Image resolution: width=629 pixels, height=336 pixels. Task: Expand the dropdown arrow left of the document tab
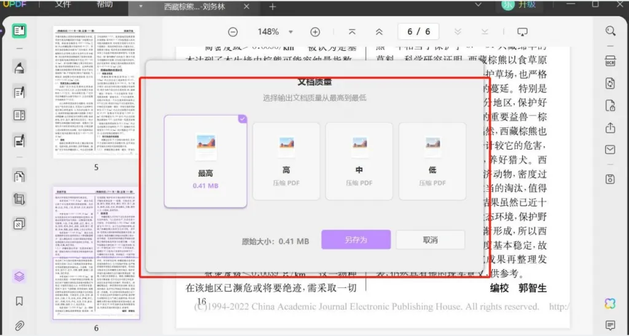[x=141, y=6]
